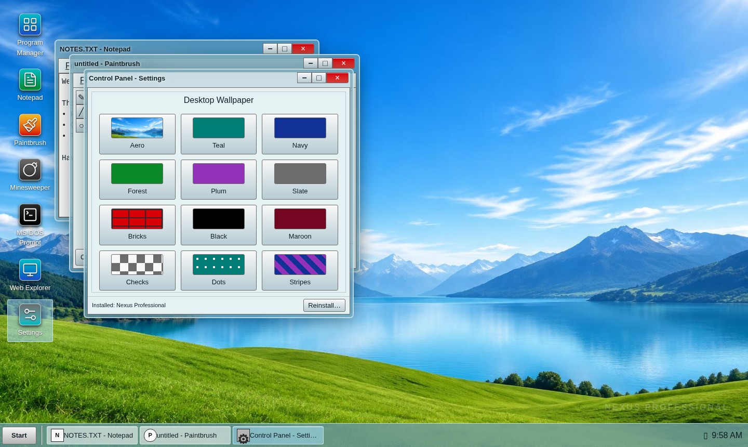
Task: Click the 'Desktop Wallpaper' heading
Action: click(219, 100)
